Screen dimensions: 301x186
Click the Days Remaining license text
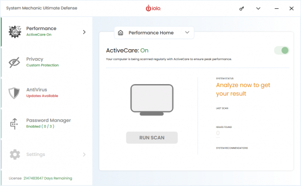[48, 178]
